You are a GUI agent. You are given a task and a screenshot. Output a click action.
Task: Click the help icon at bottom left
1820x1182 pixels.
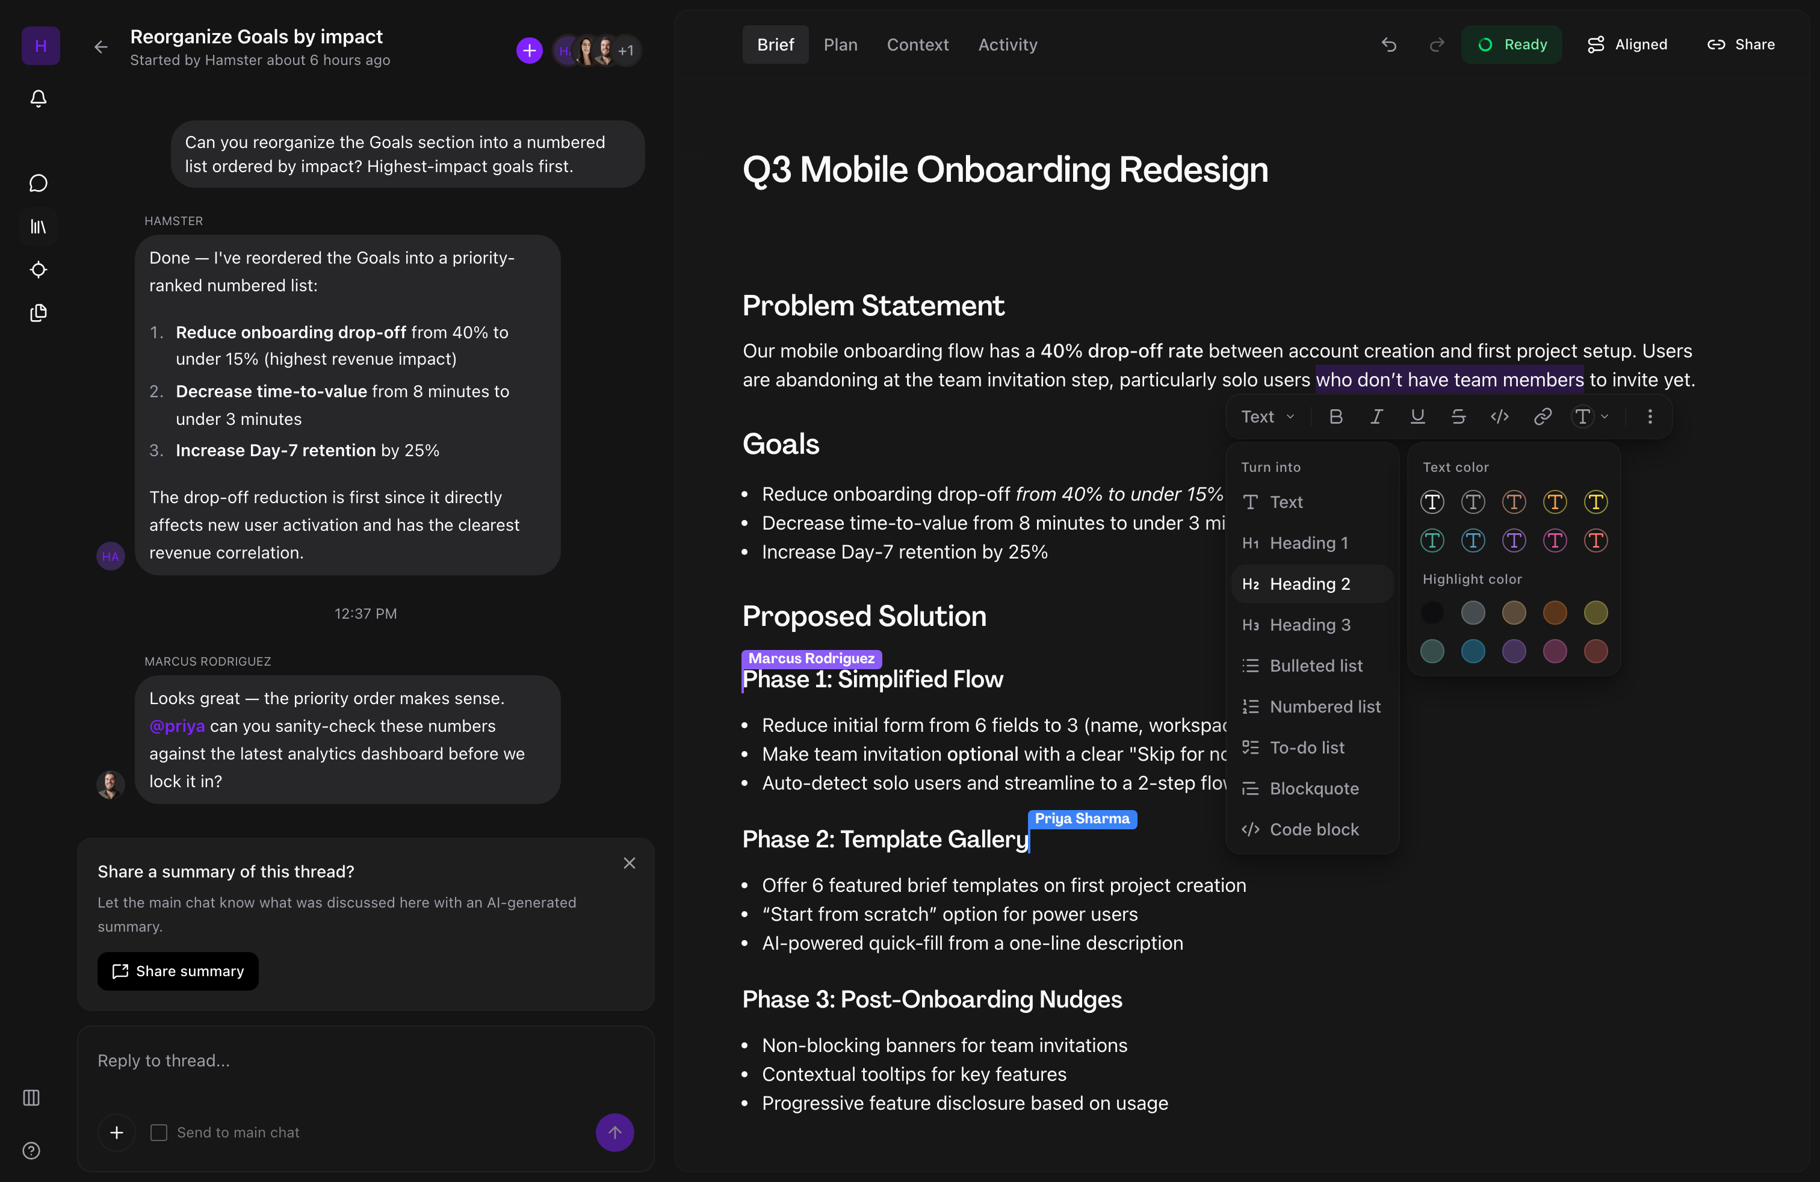(31, 1151)
